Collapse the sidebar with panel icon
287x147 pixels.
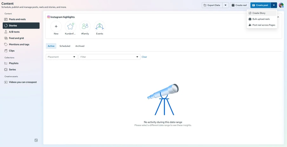tap(36, 140)
